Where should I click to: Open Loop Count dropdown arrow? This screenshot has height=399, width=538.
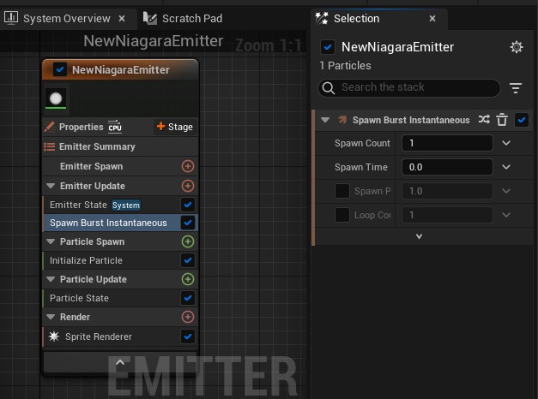tap(506, 215)
